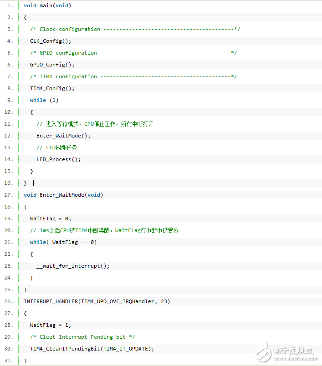322x366 pixels.
Task: Click the void main(void) declaration
Action: click(x=47, y=5)
